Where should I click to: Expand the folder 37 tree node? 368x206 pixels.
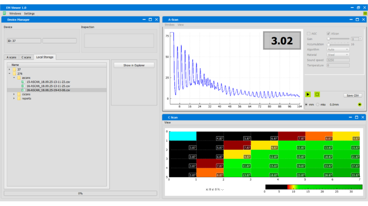[x=9, y=69]
